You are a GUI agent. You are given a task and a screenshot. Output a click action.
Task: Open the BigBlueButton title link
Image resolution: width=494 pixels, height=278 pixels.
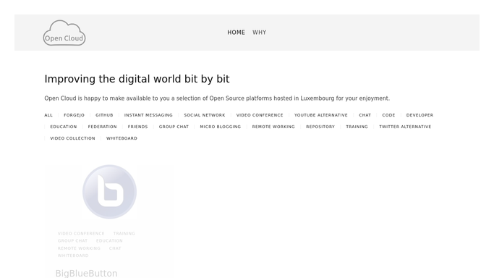pos(86,273)
